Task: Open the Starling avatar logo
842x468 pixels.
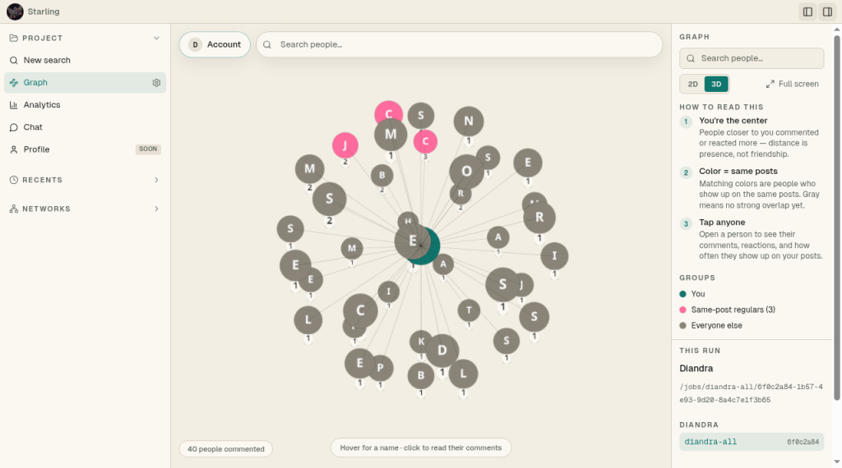Action: coord(15,11)
